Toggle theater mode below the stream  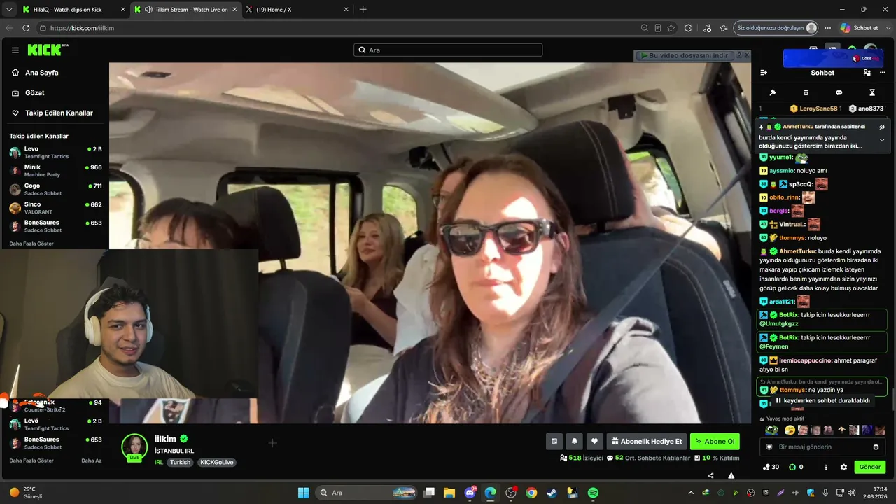tap(554, 441)
